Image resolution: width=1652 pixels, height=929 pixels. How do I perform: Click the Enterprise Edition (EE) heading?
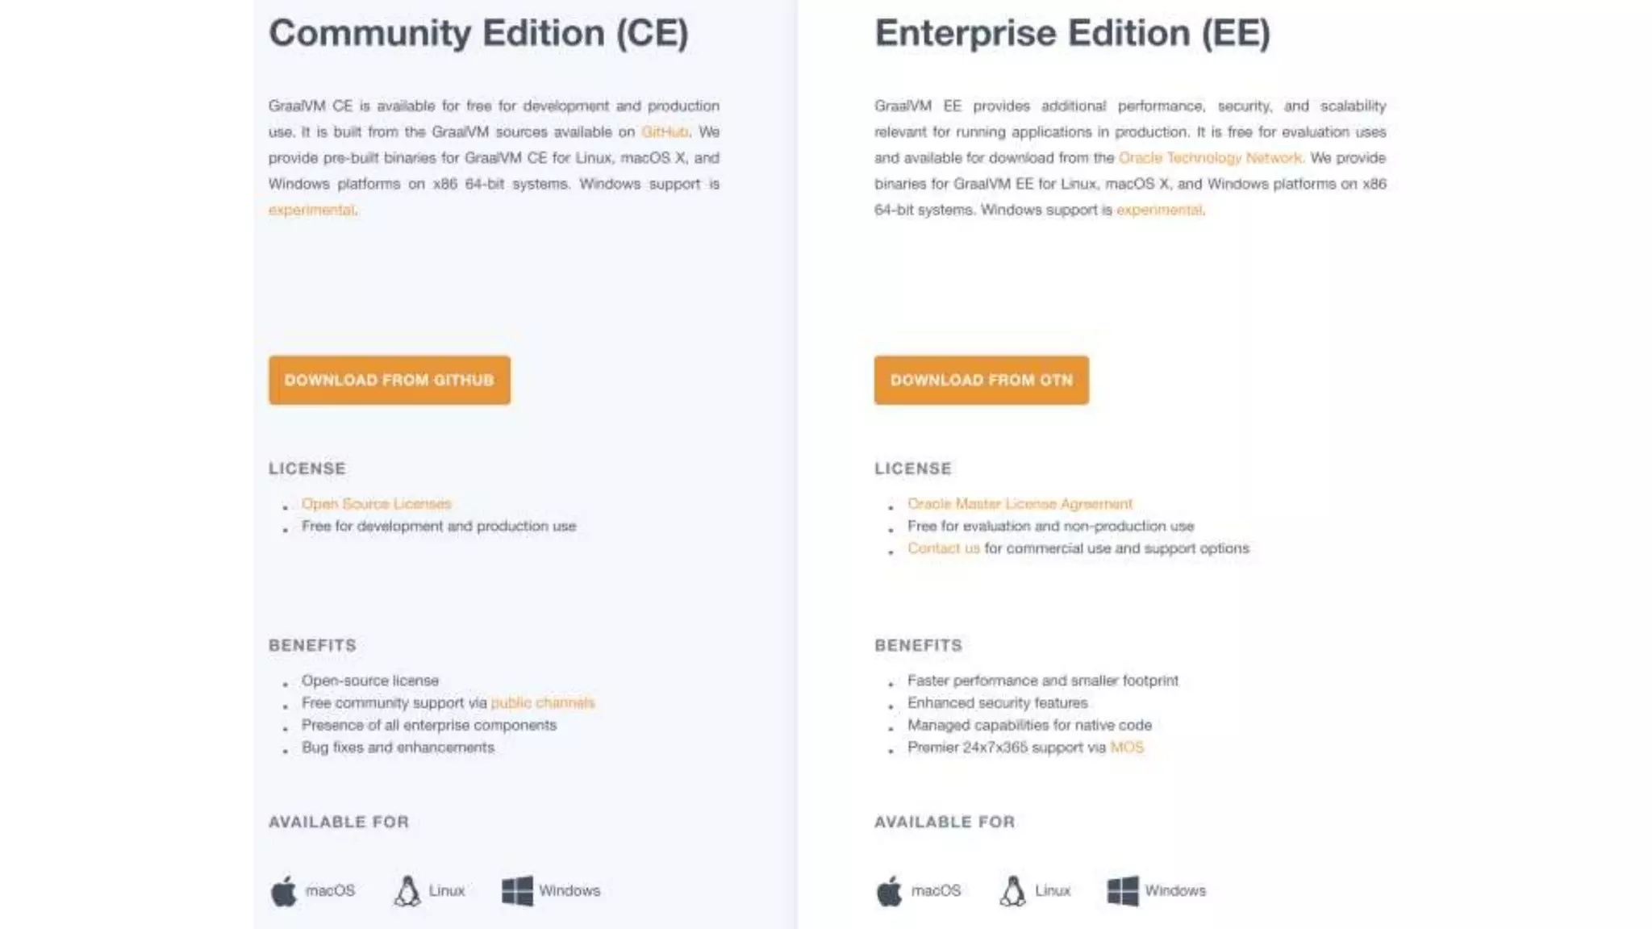tap(1072, 33)
